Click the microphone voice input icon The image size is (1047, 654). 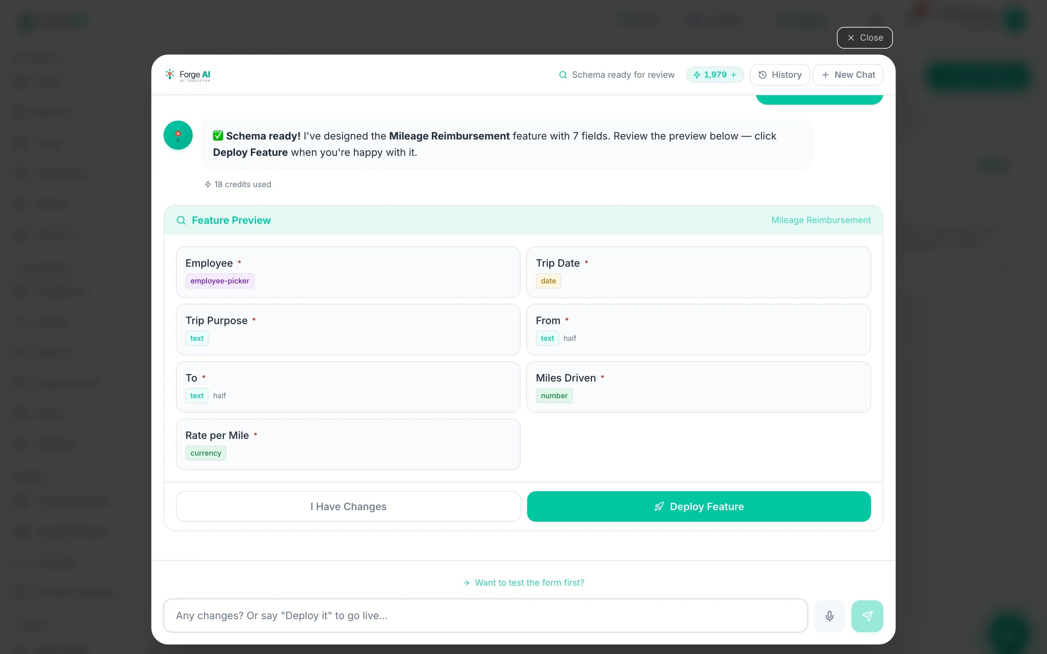pos(829,616)
